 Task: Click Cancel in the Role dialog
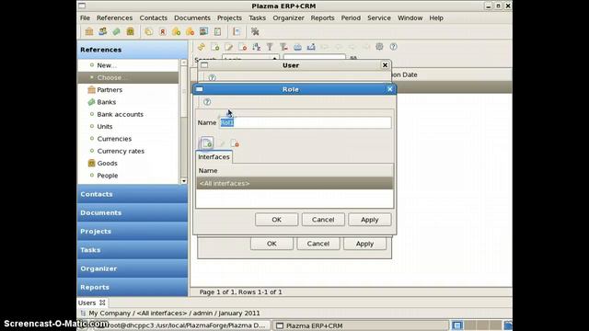coord(323,220)
